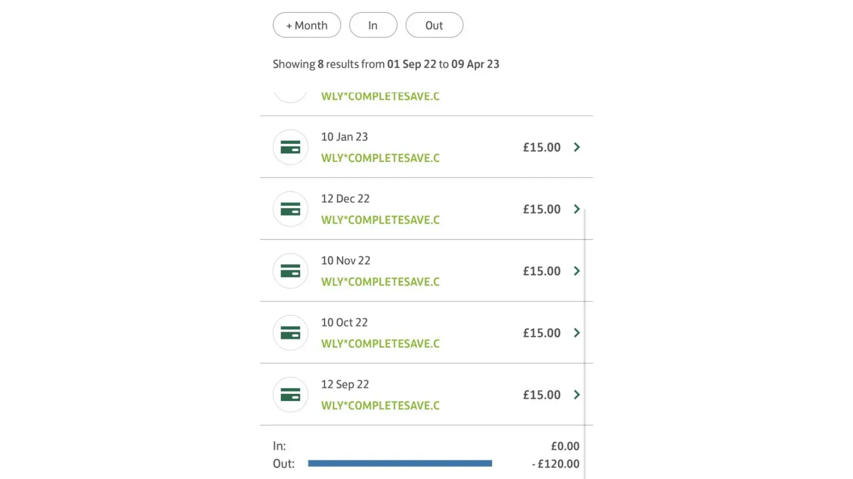Filter transactions by Out

[434, 25]
